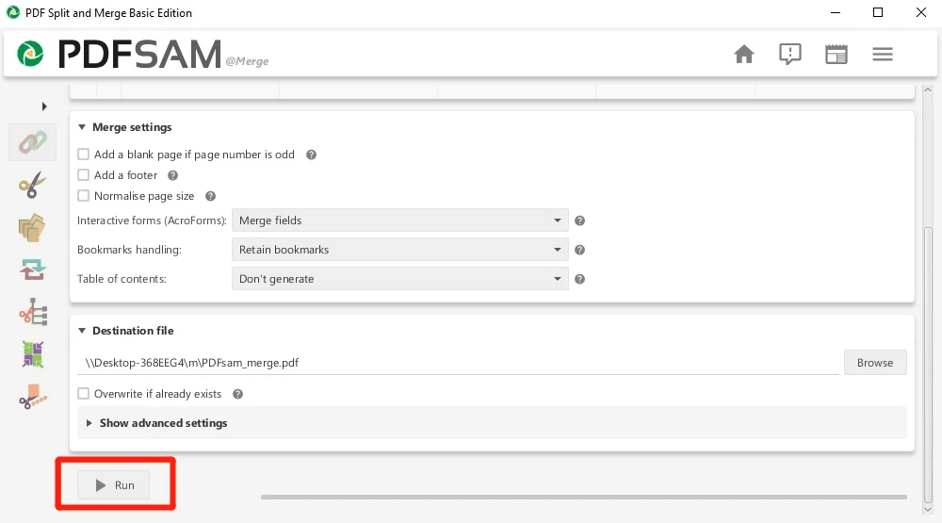
Task: Run the merge task
Action: point(114,485)
